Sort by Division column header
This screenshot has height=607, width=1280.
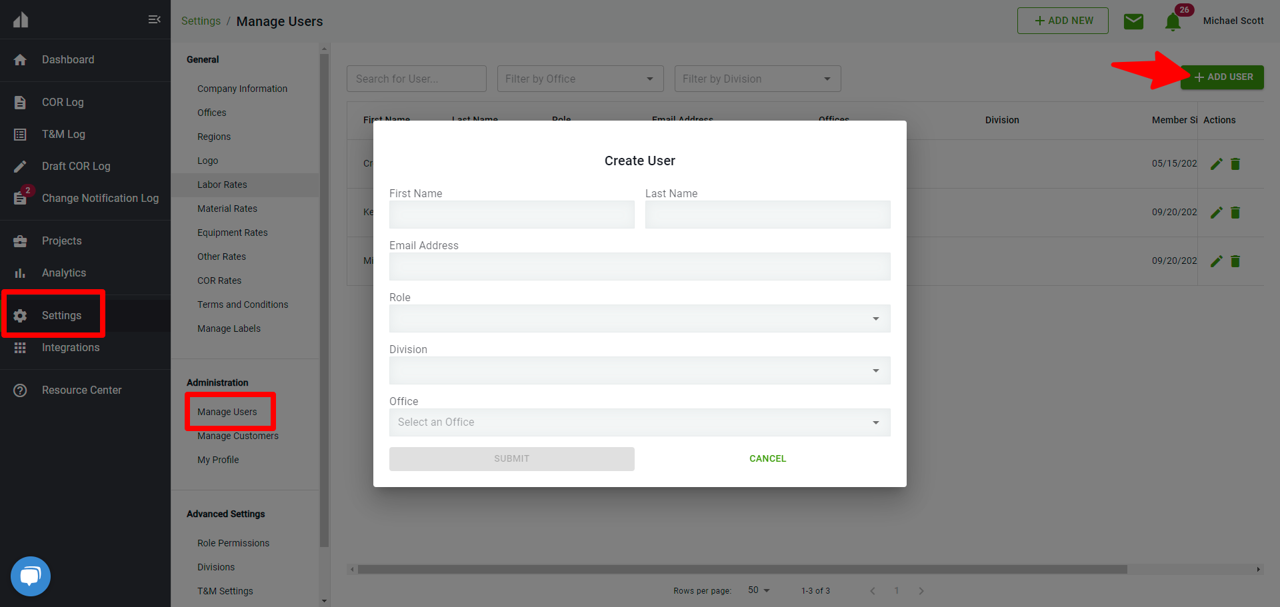(1002, 121)
